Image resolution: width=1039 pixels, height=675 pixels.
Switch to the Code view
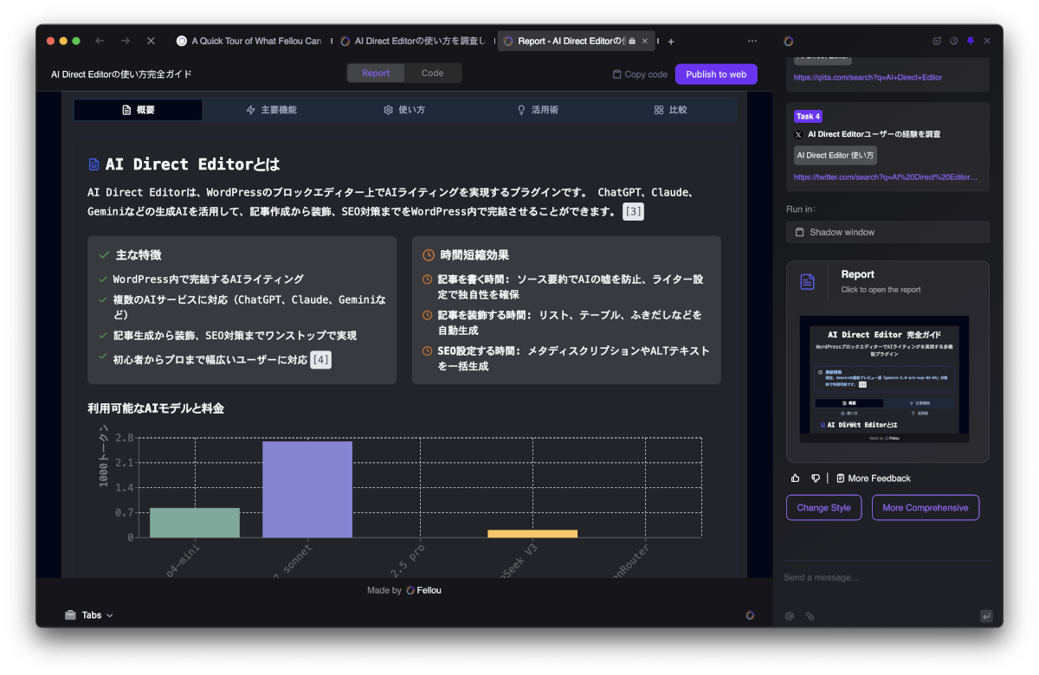(433, 74)
